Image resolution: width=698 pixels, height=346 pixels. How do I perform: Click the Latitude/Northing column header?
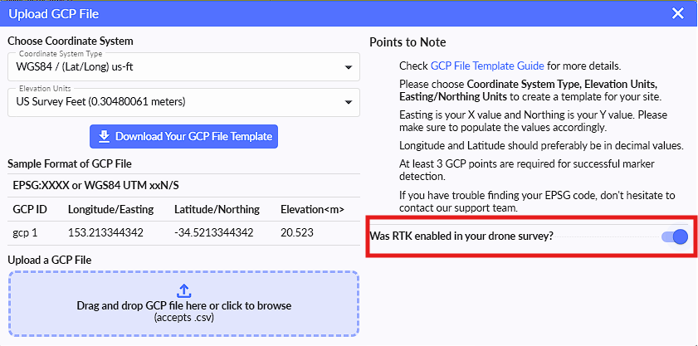coord(217,209)
